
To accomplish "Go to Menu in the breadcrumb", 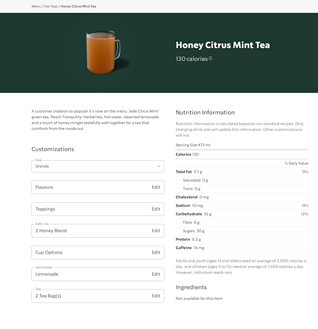I will [x=36, y=6].
